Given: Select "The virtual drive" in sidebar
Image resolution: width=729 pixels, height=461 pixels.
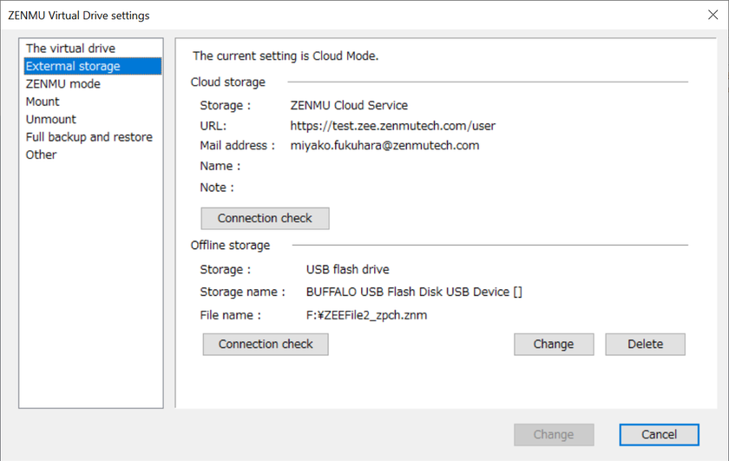Looking at the screenshot, I should click(x=70, y=49).
